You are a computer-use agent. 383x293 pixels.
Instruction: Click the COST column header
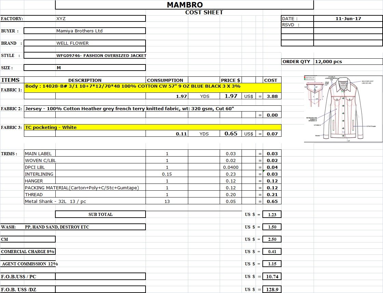272,80
